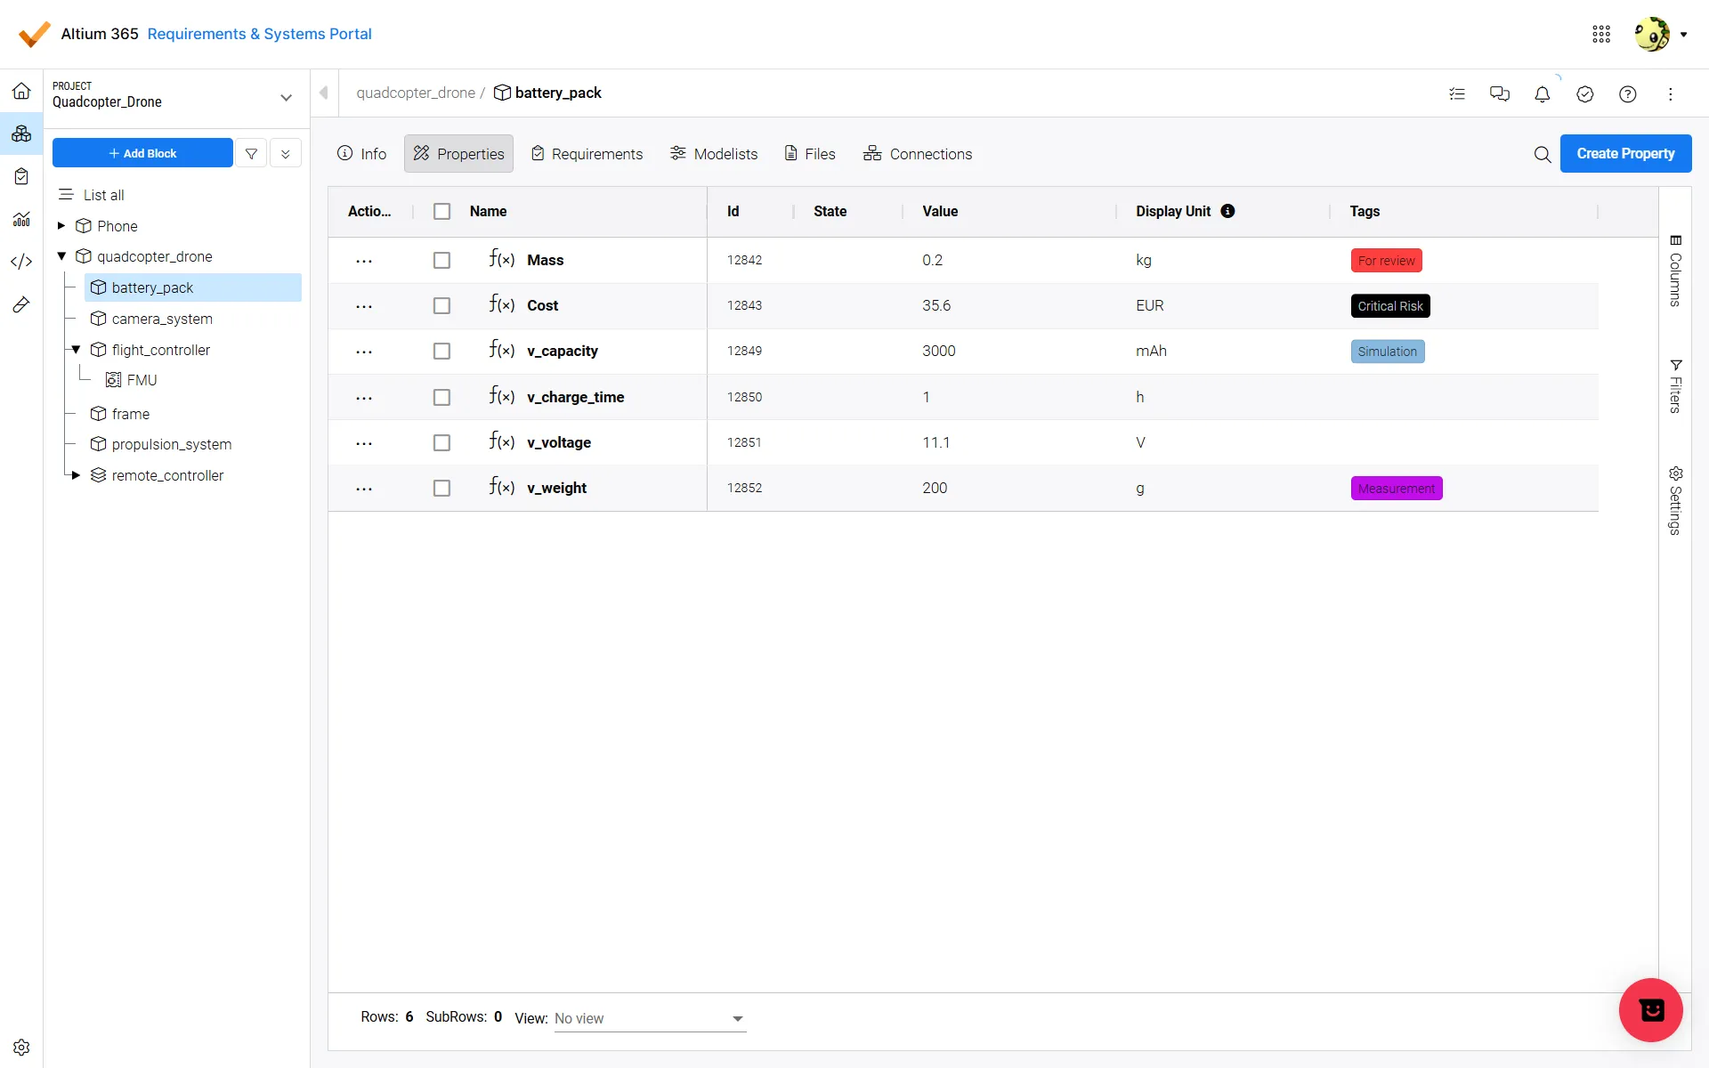Open the comments chat icon

pyautogui.click(x=1499, y=94)
